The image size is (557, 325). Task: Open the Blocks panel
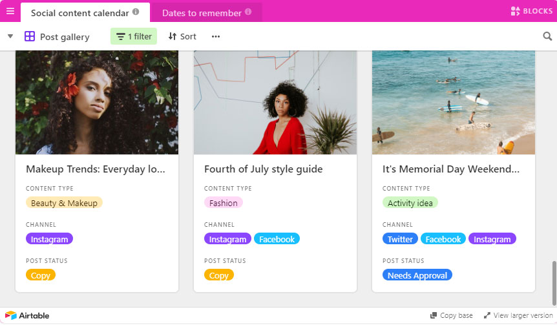531,11
